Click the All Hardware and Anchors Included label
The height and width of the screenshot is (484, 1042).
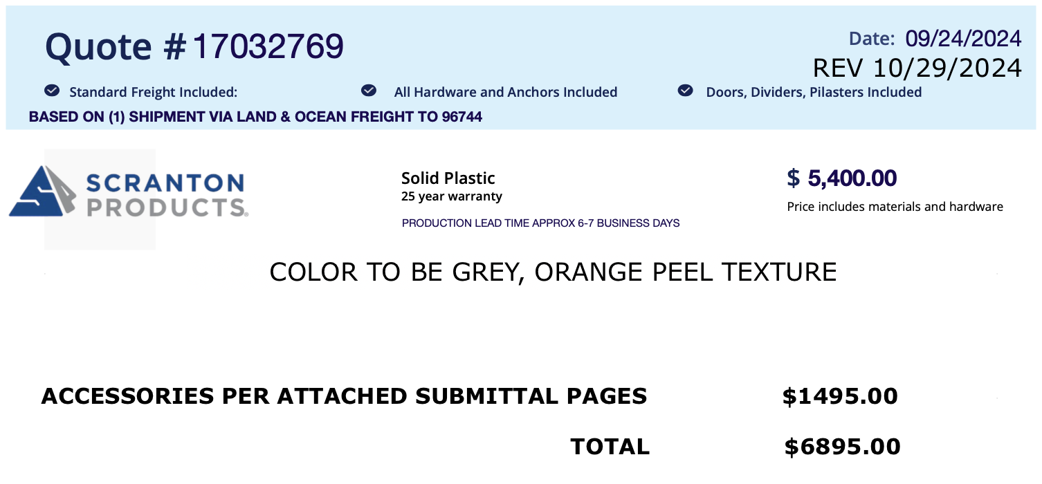click(505, 92)
